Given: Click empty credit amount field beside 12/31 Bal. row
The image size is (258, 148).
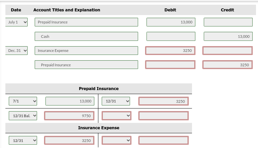Looking at the screenshot, I should [164, 116].
